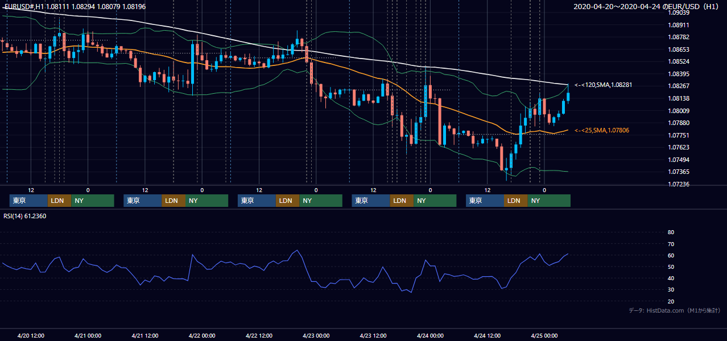Screen dimensions: 727x341
Task: Click price axis value 1.07880
Action: (x=678, y=123)
